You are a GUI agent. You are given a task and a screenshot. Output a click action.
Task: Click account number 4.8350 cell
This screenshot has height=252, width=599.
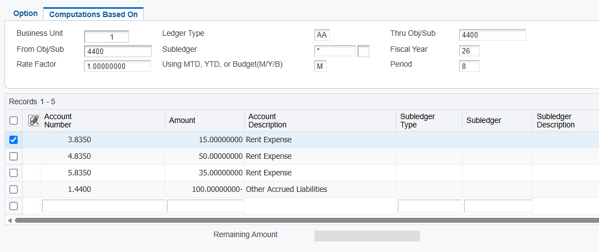pos(102,156)
